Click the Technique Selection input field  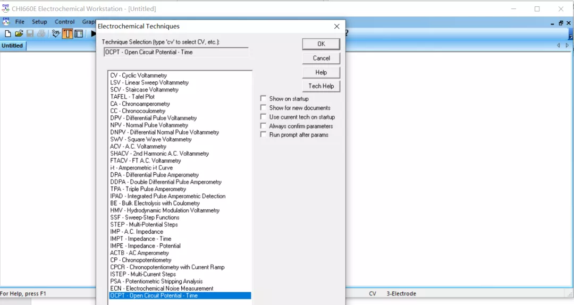pyautogui.click(x=176, y=52)
